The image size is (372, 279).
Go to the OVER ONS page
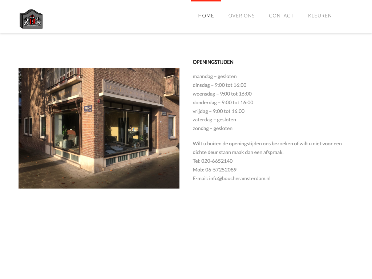click(x=241, y=16)
